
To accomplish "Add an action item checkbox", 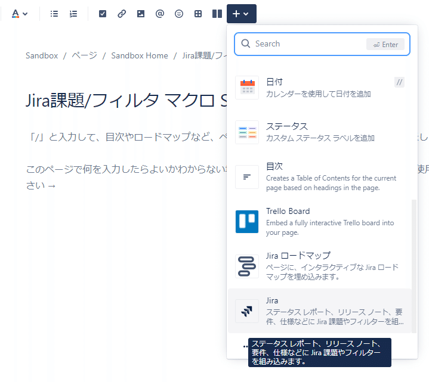I will coord(103,14).
